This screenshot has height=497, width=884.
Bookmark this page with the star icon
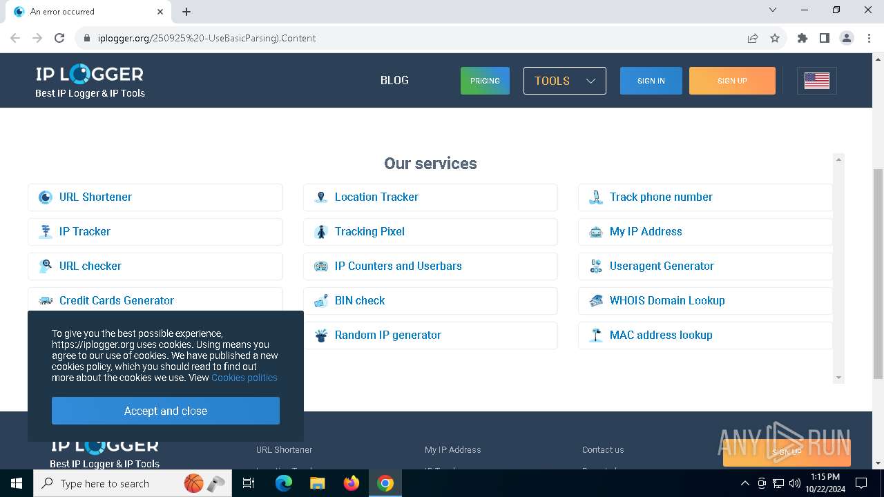(775, 38)
